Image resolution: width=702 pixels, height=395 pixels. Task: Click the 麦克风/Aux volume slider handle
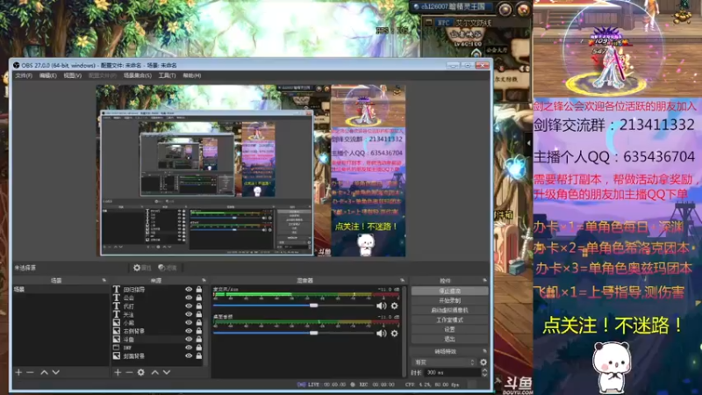point(314,305)
